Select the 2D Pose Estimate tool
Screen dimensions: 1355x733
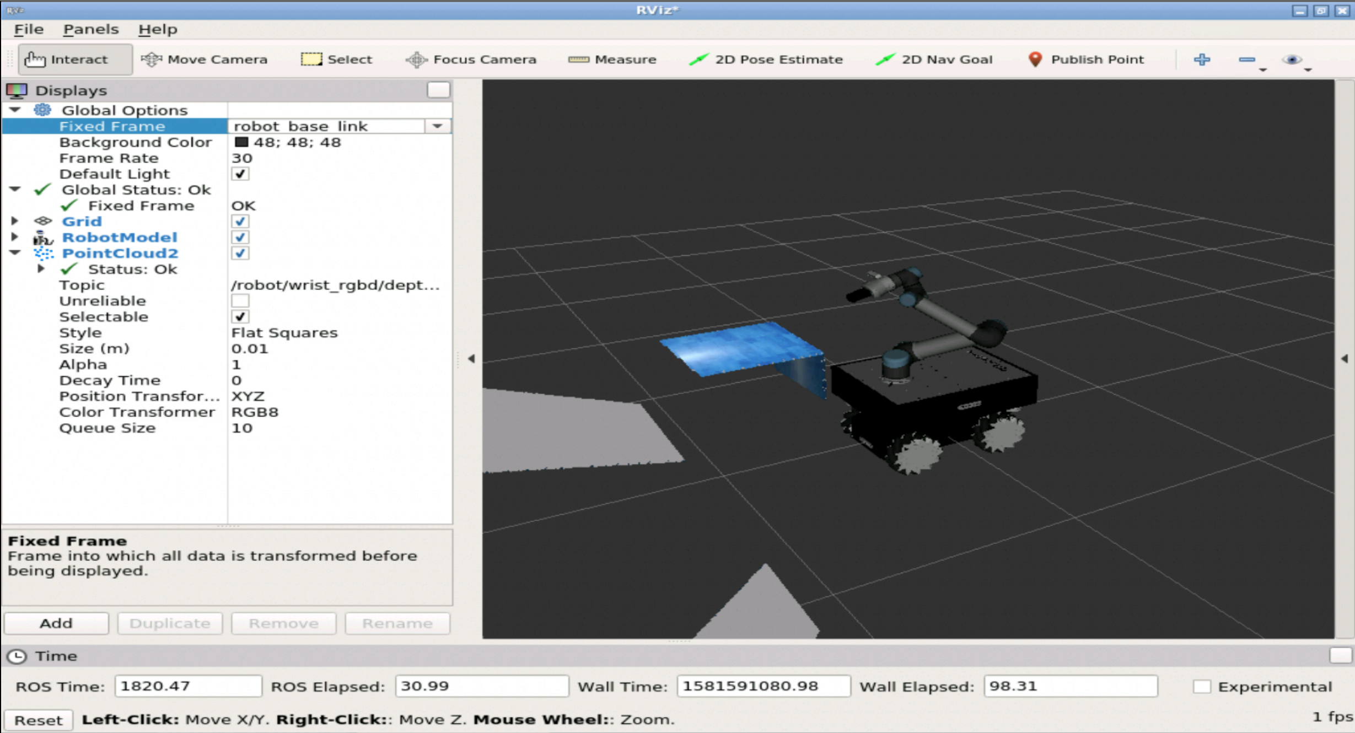tap(766, 60)
